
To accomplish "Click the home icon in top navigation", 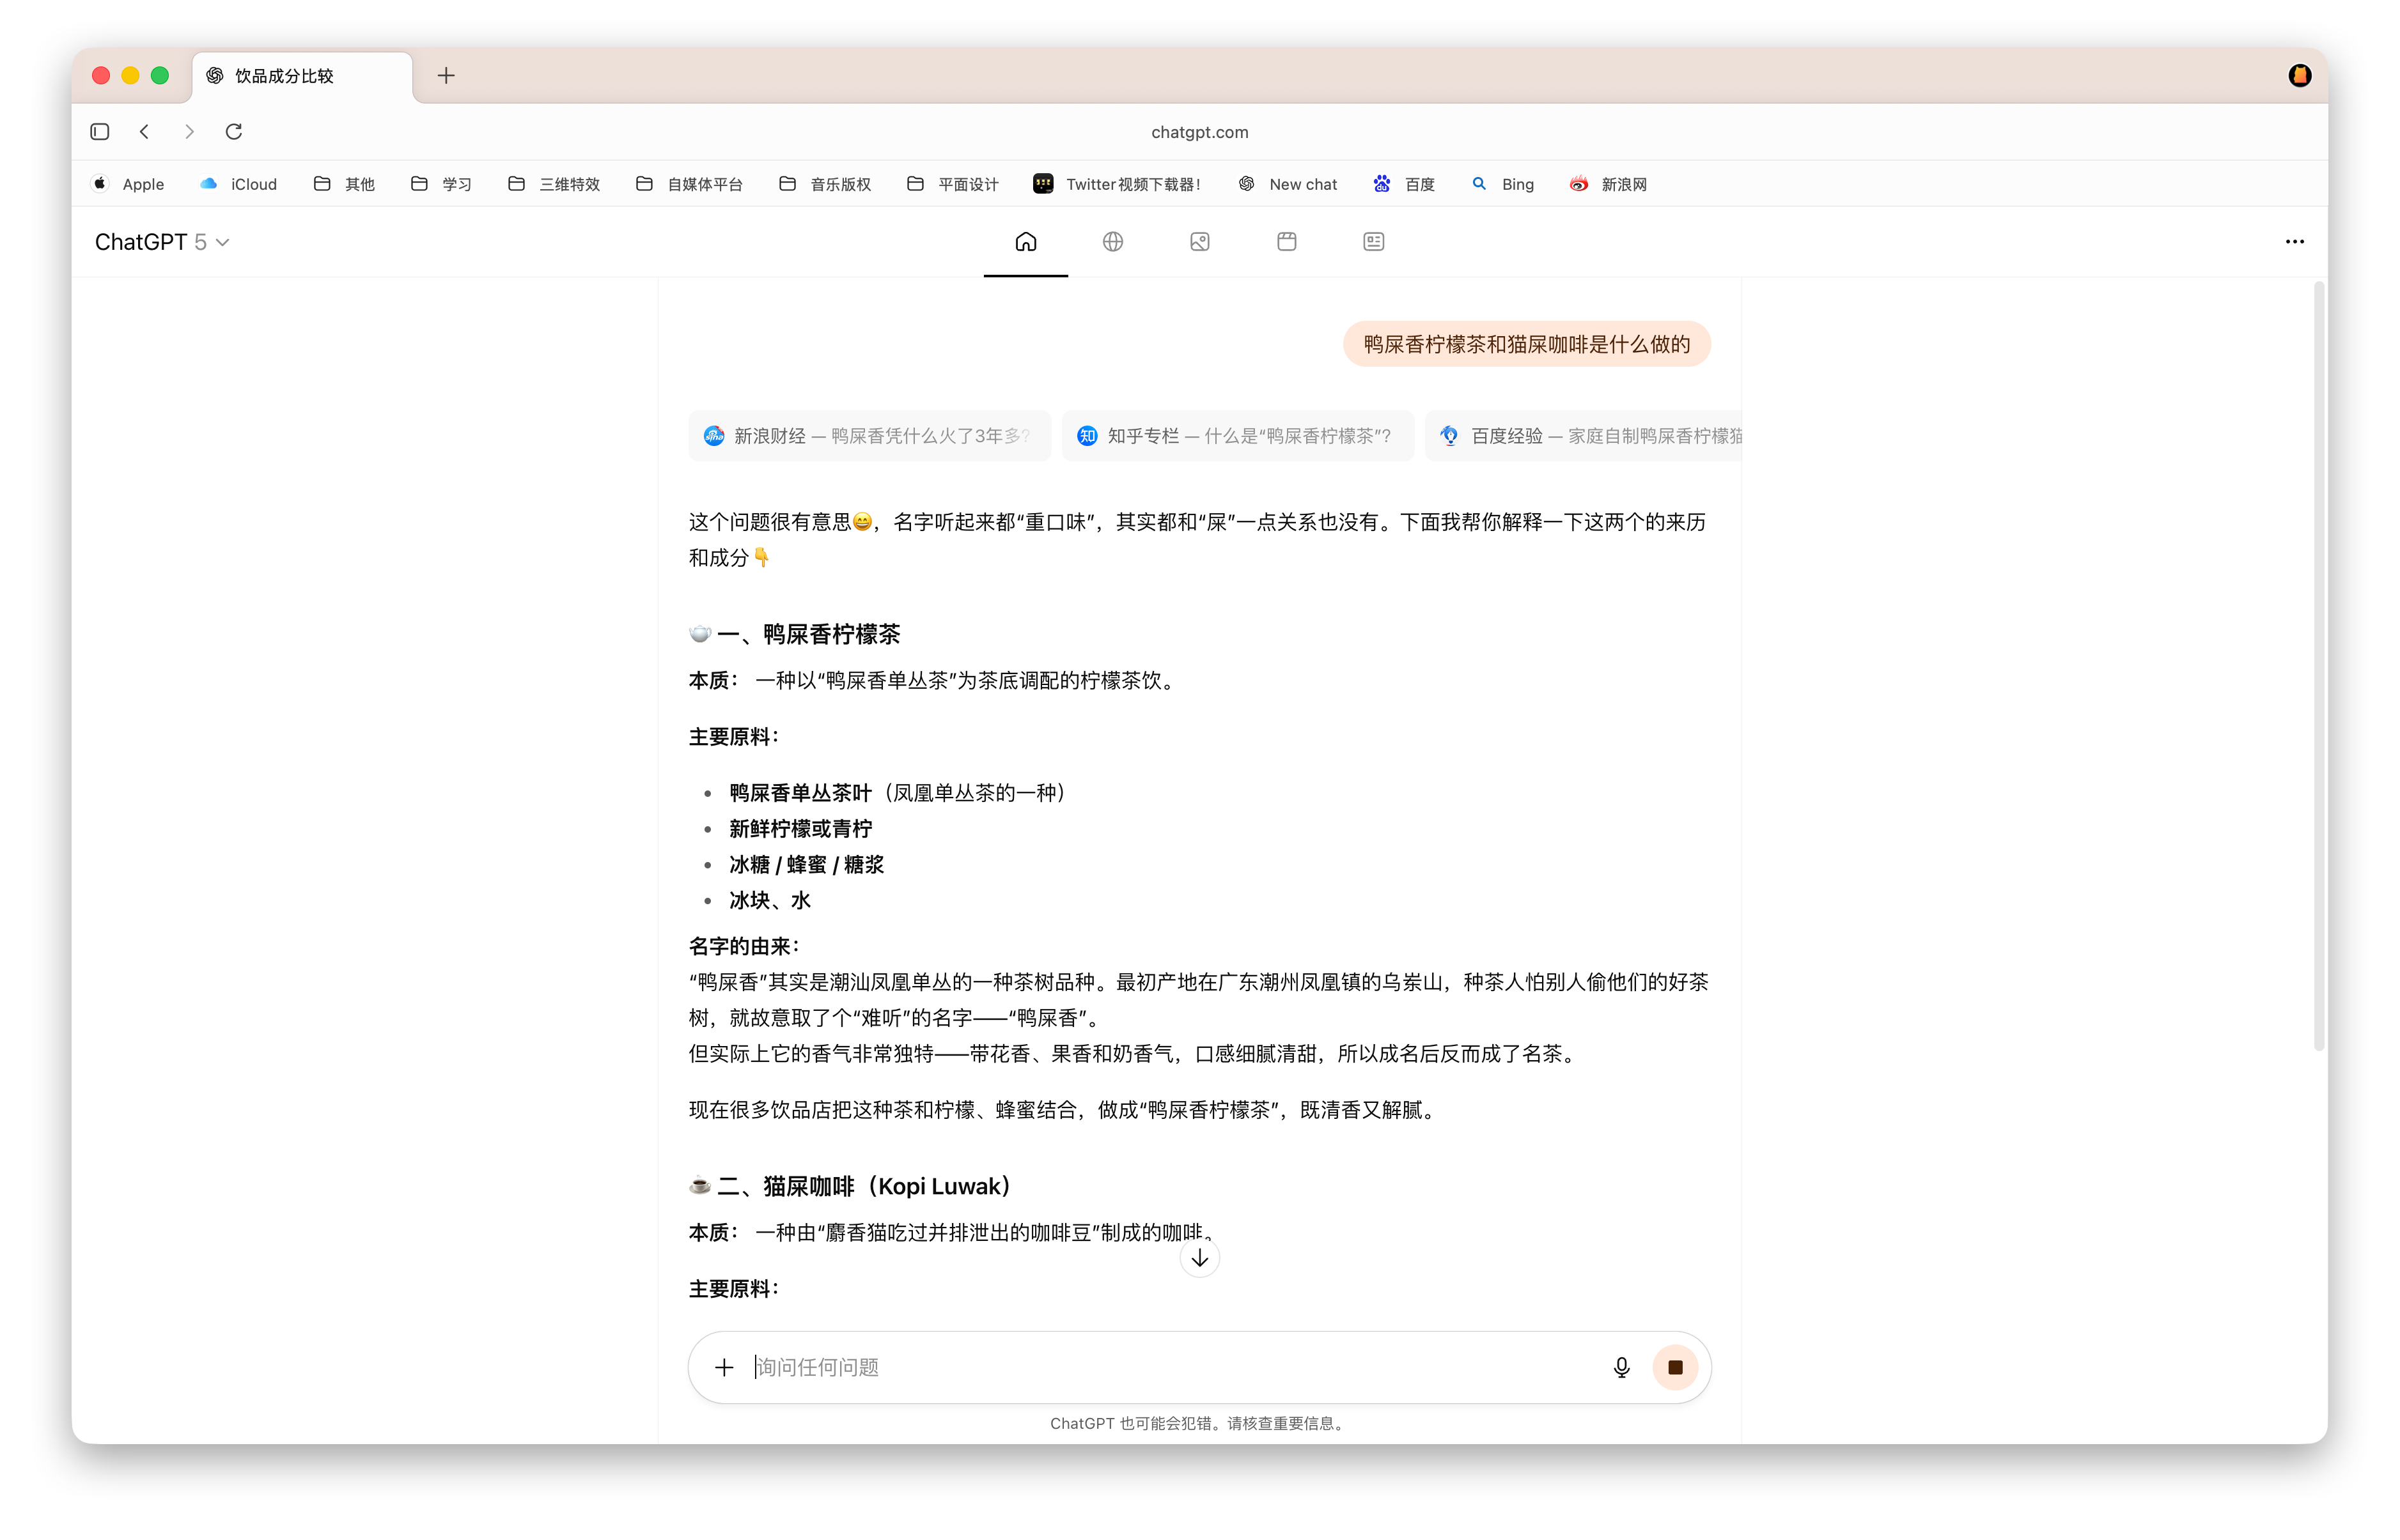I will [1025, 241].
